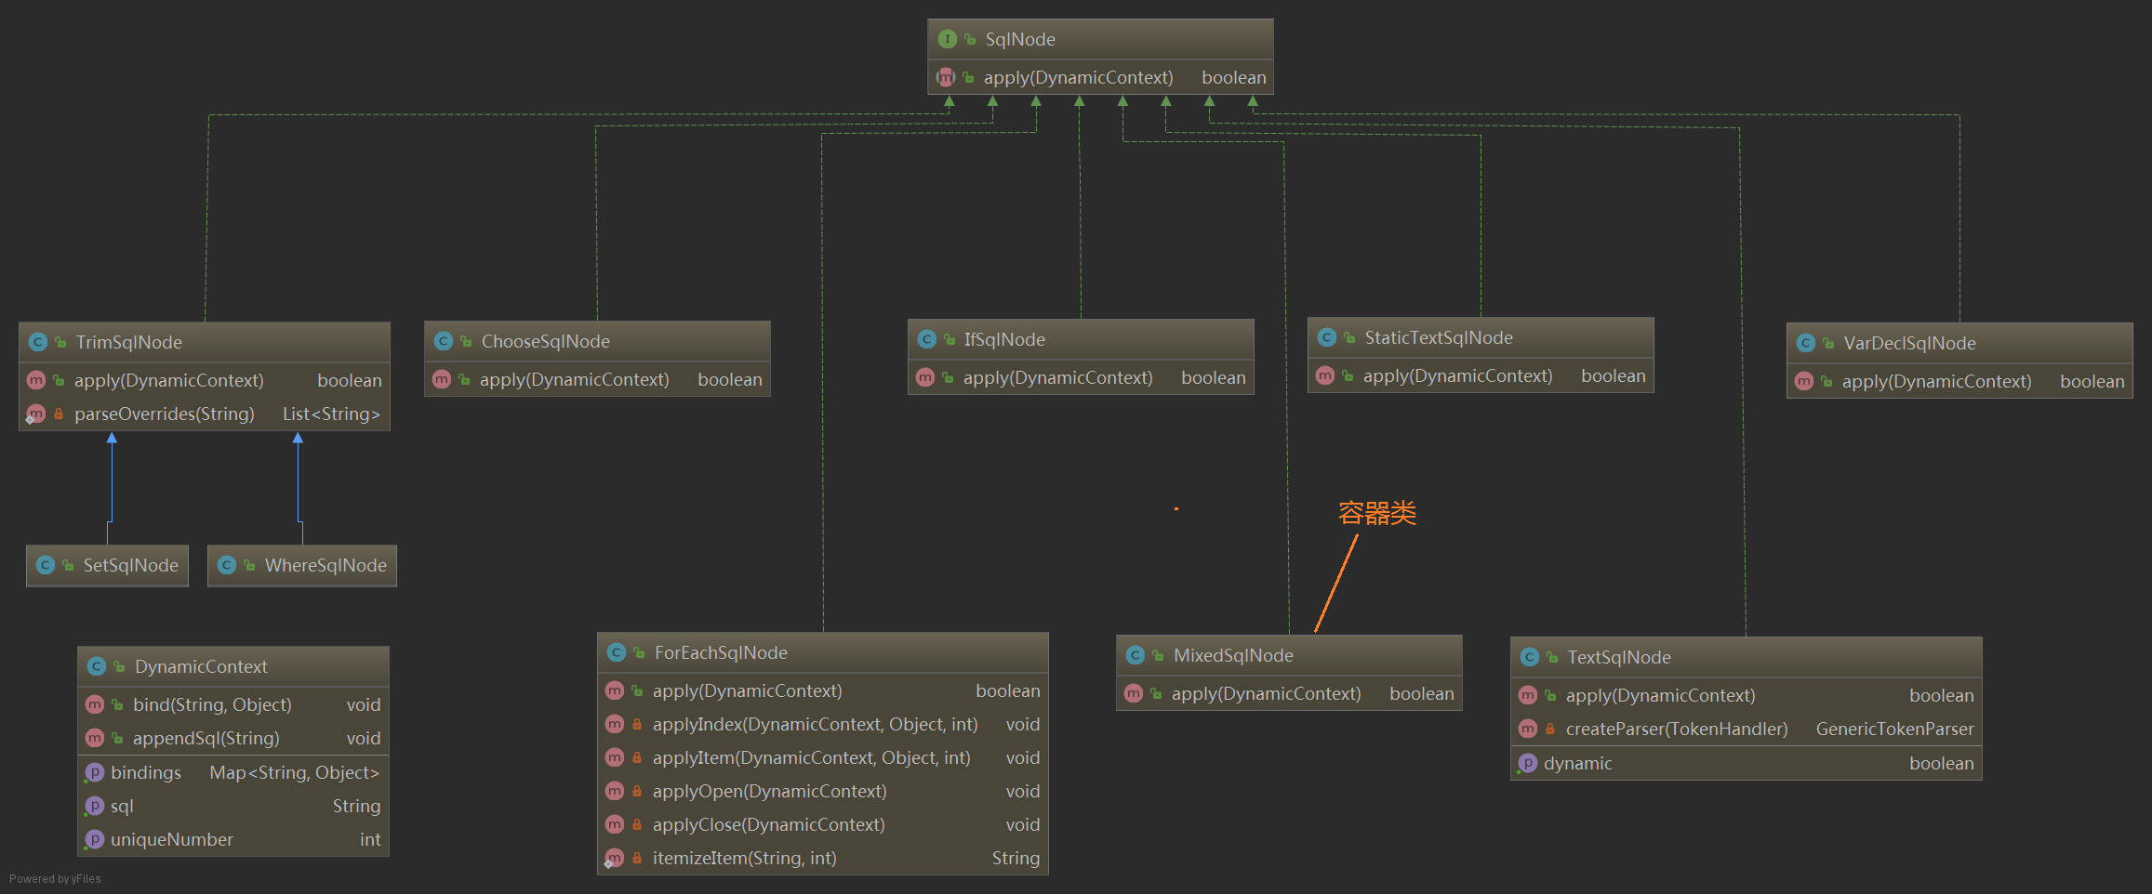Select the IfSqlNode class name
2152x894 pixels.
coord(1004,339)
